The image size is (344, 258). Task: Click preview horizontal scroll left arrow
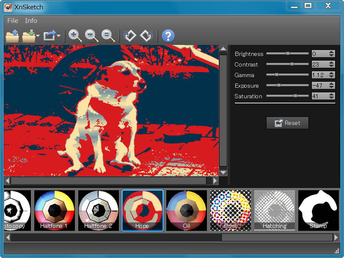(x=7, y=181)
